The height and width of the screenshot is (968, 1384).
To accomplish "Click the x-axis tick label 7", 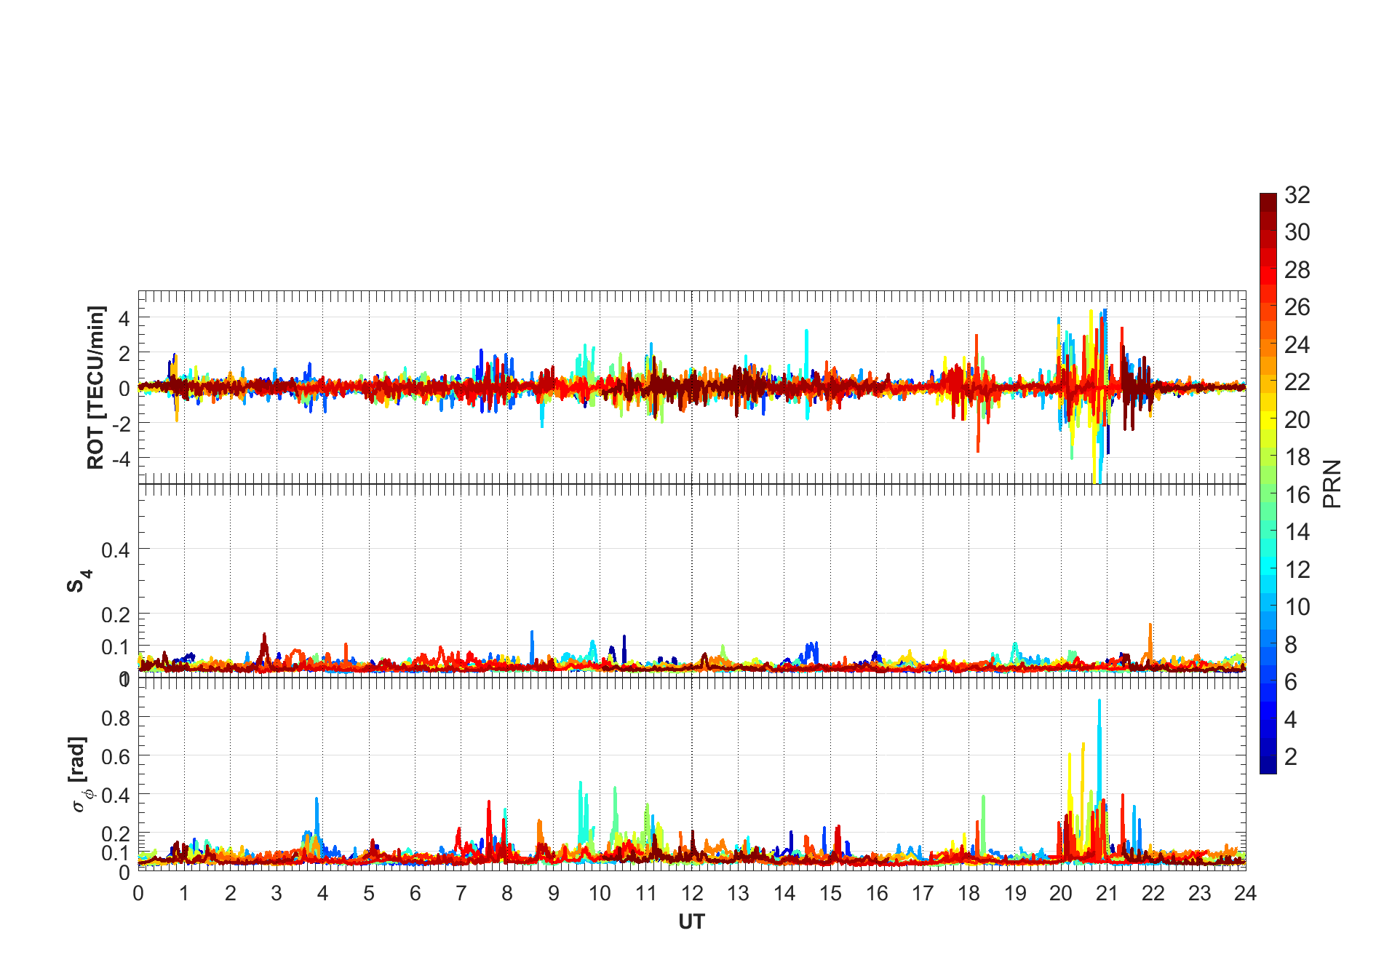I will coord(461,894).
